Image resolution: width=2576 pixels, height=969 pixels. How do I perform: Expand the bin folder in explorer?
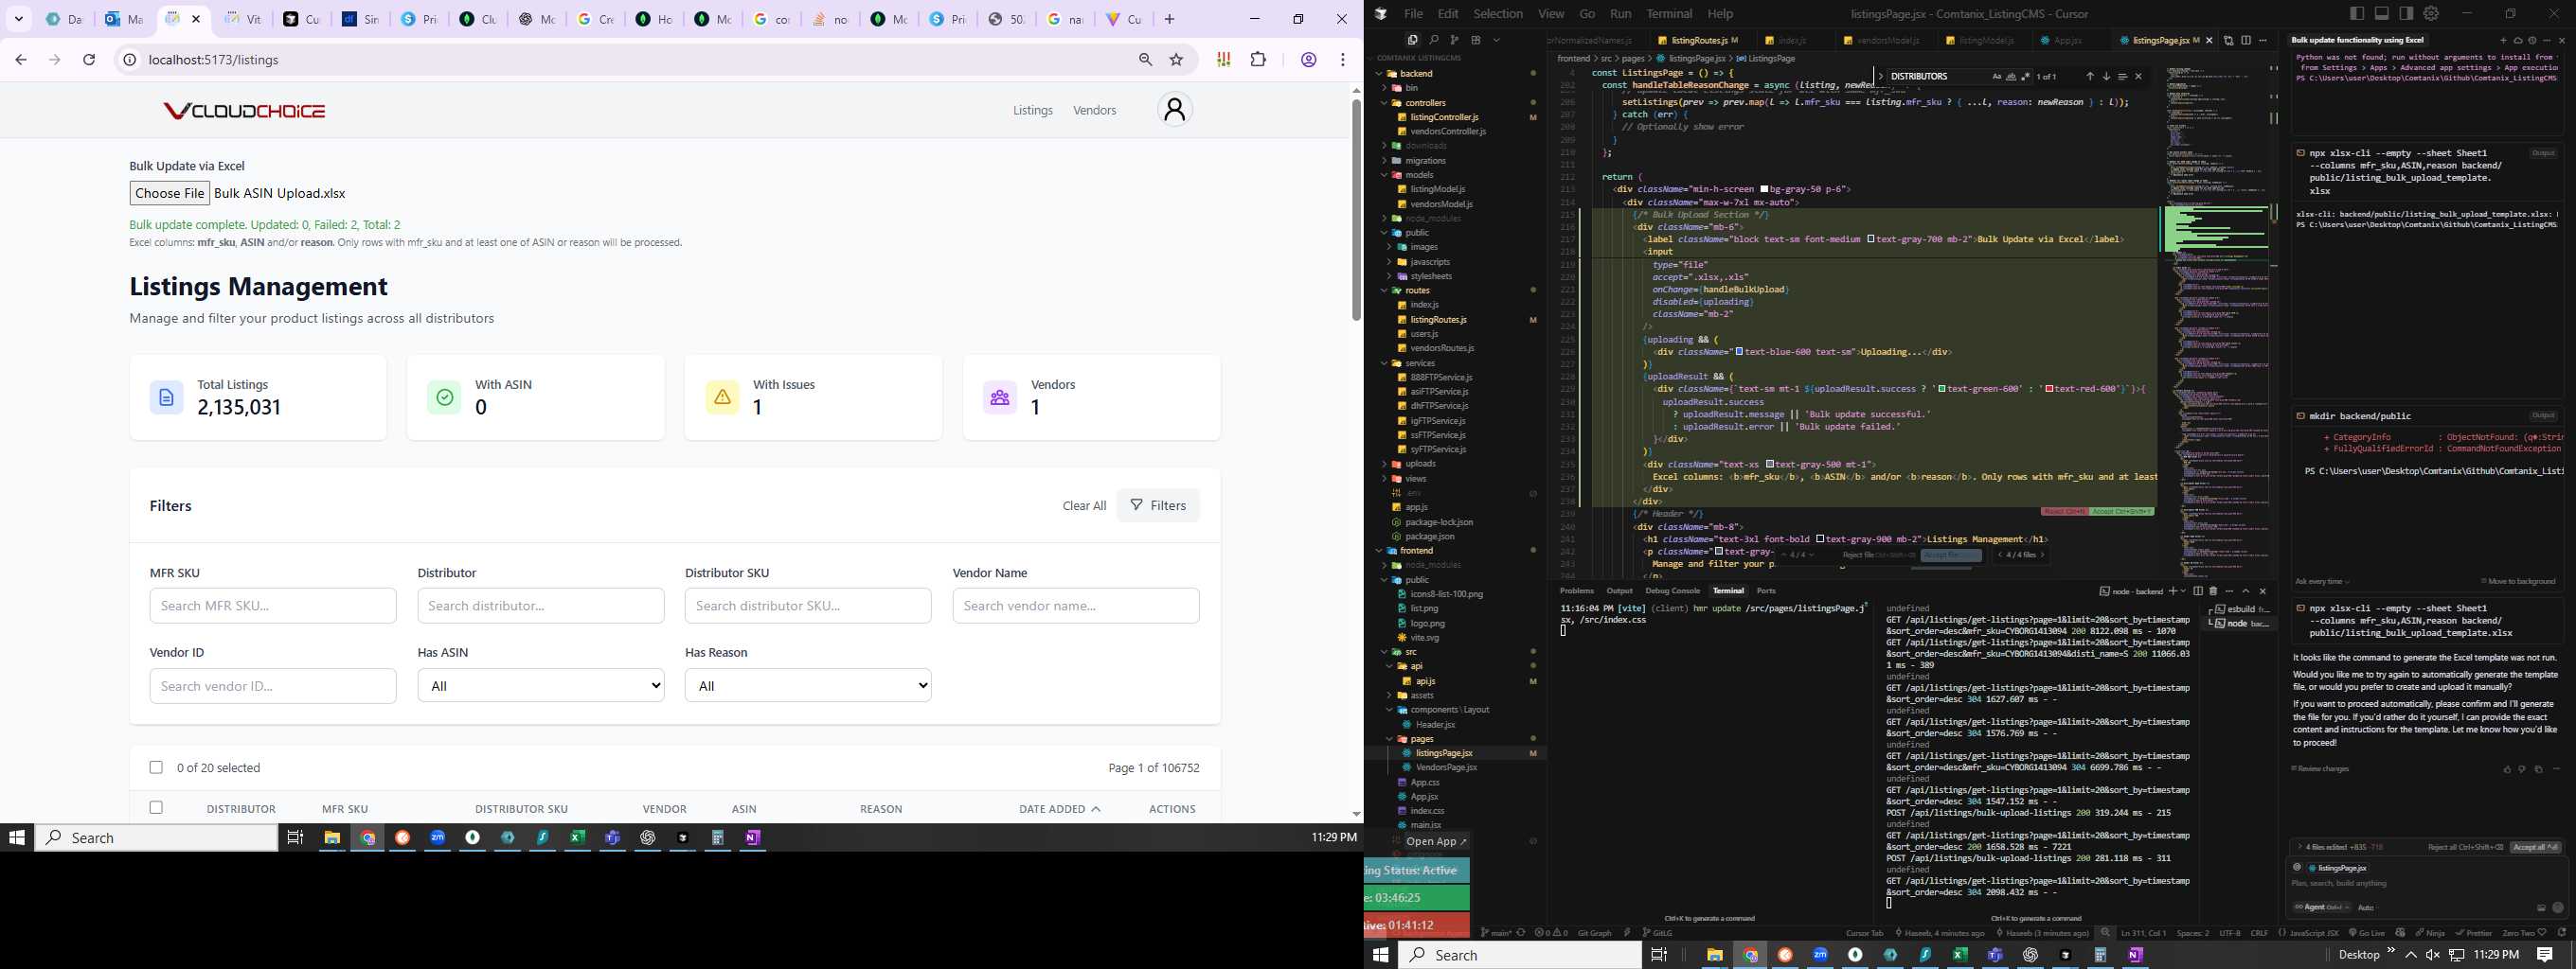tap(1385, 88)
